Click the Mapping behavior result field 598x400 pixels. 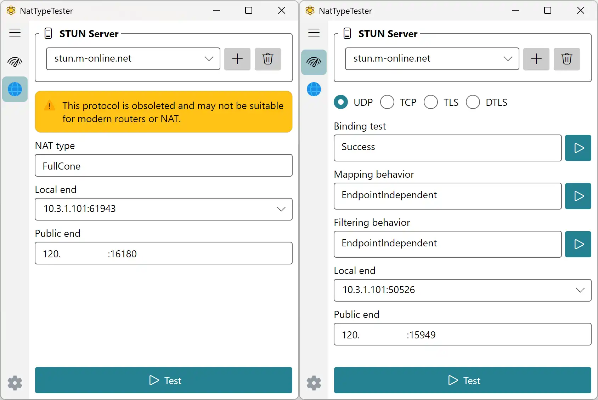[448, 196]
